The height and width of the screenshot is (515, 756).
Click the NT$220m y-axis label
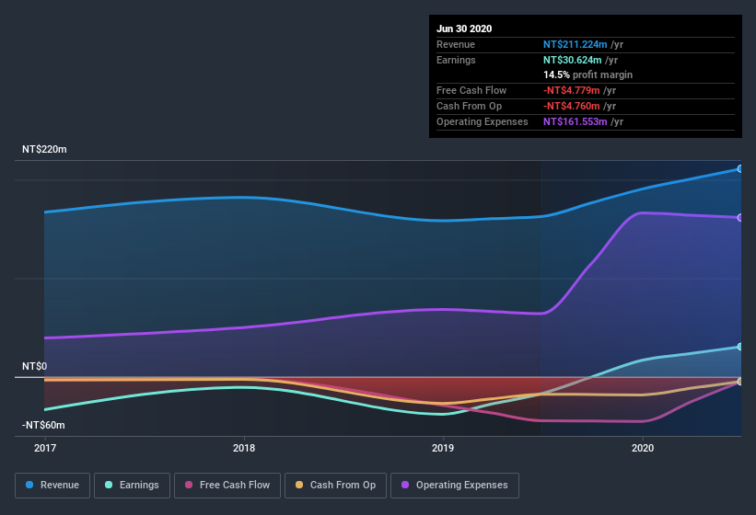click(44, 149)
